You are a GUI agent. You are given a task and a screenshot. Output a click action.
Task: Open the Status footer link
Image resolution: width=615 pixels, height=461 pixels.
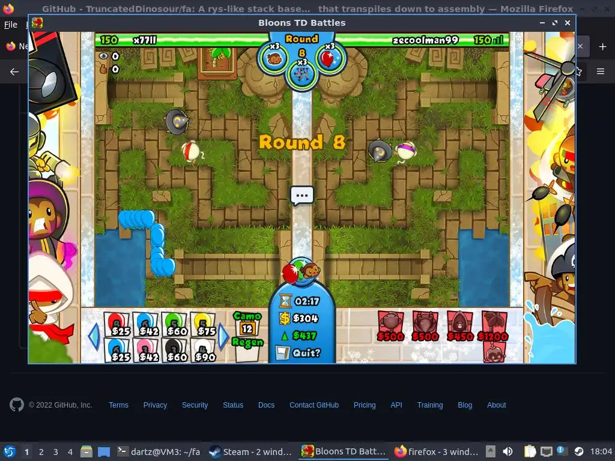tap(233, 405)
